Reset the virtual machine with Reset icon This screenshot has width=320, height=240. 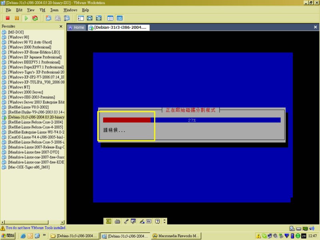35,18
